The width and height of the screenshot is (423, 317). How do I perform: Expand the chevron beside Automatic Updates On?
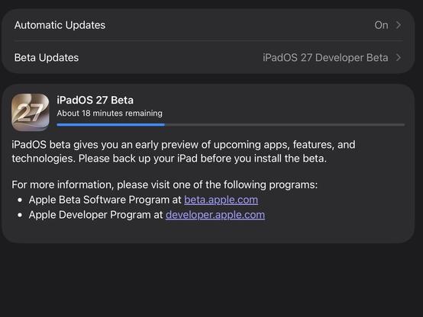(398, 25)
